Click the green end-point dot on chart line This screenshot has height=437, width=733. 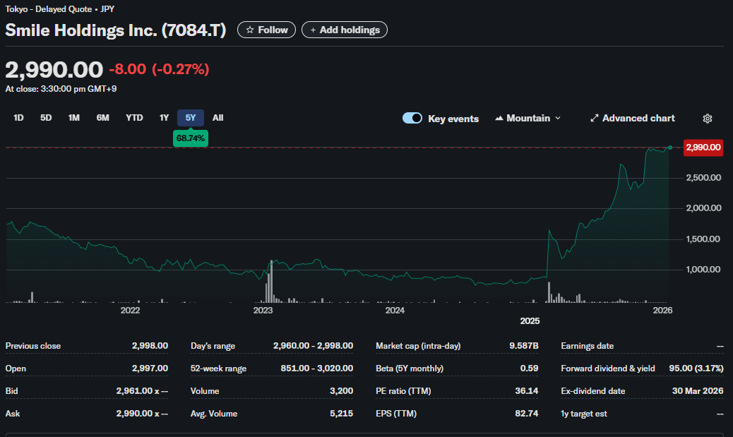pos(670,148)
